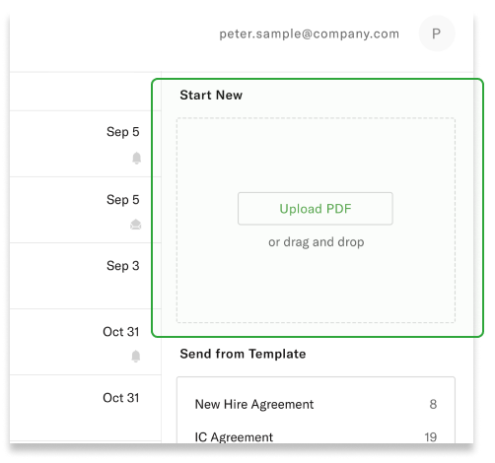Select the New Hire Agreement template
This screenshot has width=495, height=463.
316,404
